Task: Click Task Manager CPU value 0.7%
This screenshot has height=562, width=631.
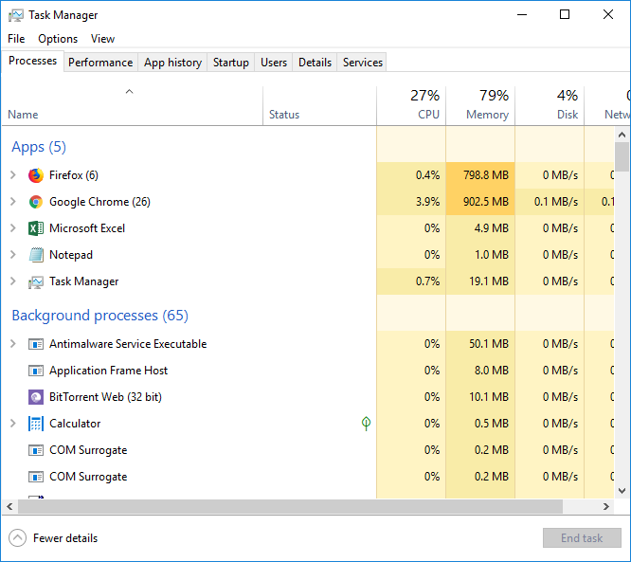Action: [x=427, y=281]
